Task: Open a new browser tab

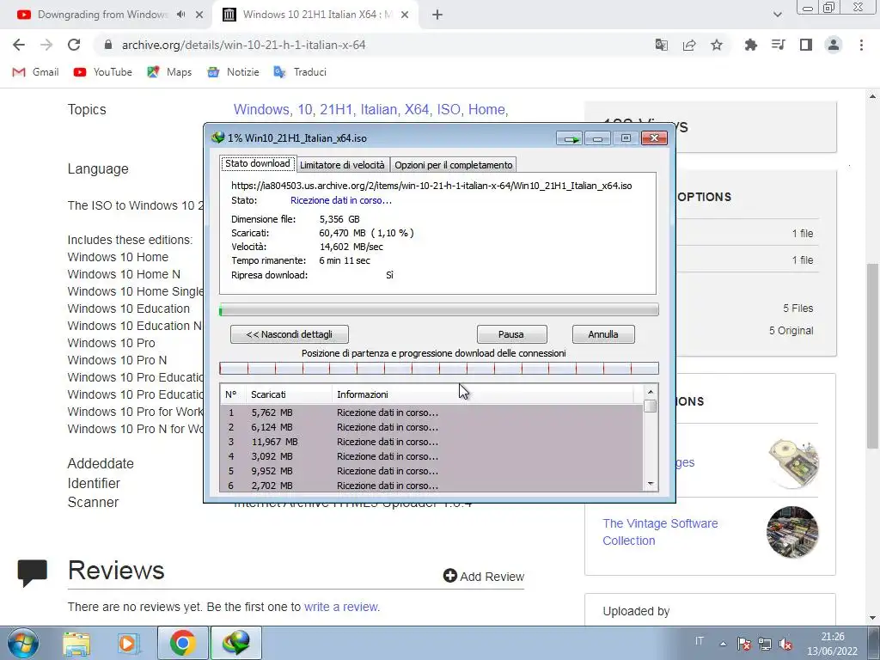Action: point(437,15)
